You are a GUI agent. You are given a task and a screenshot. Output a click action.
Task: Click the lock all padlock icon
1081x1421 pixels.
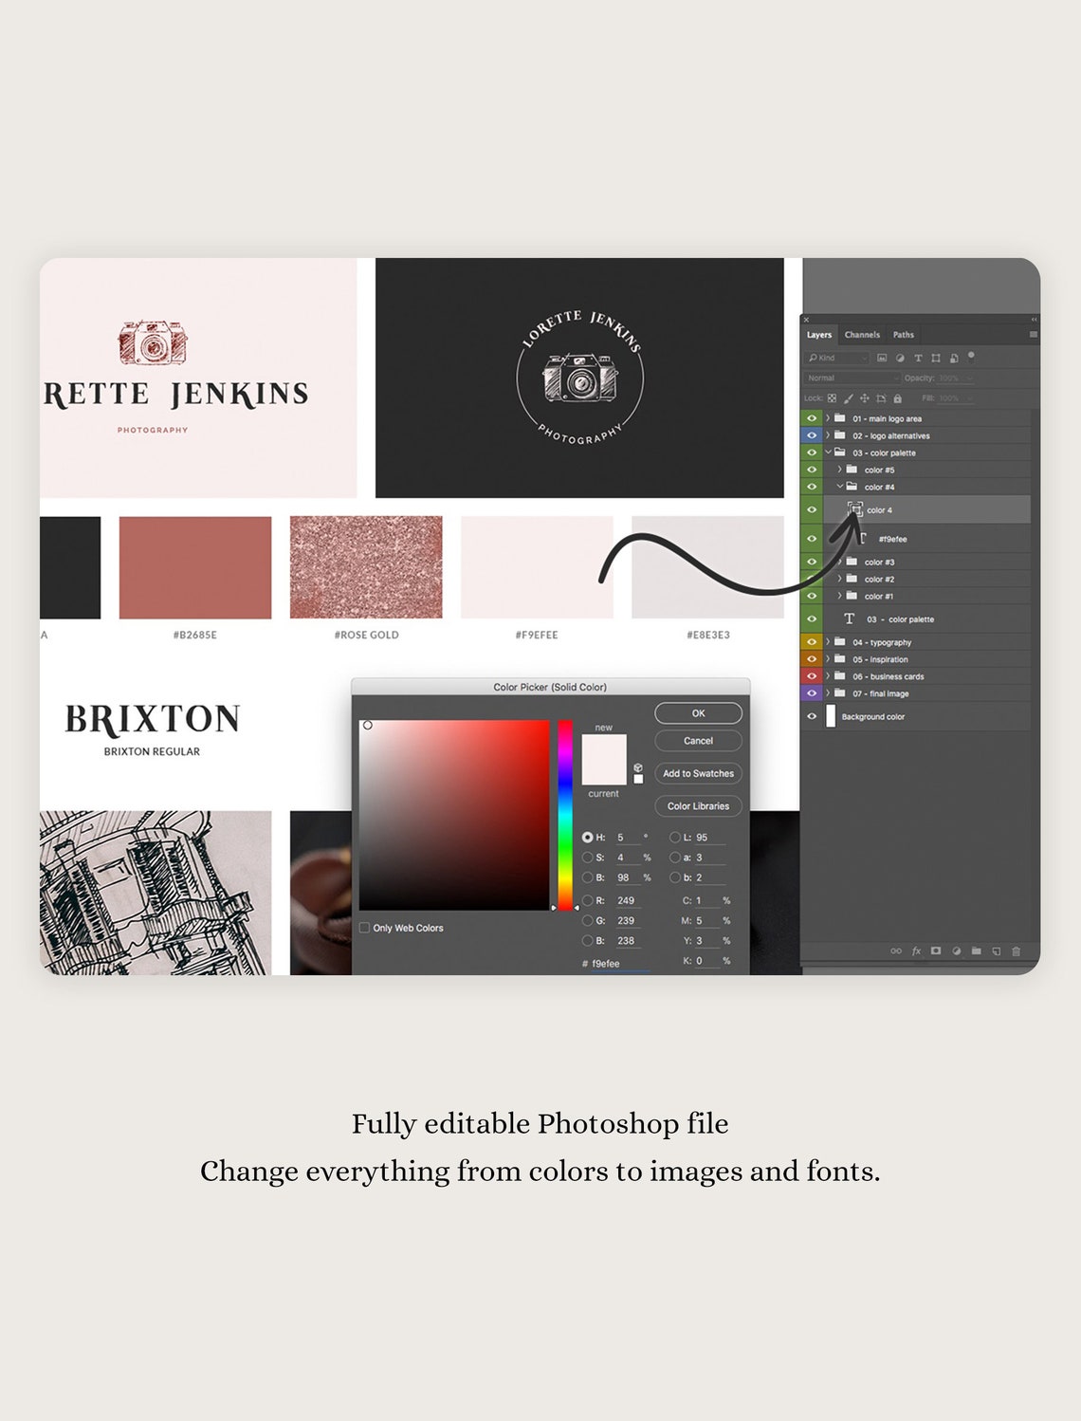pos(897,397)
